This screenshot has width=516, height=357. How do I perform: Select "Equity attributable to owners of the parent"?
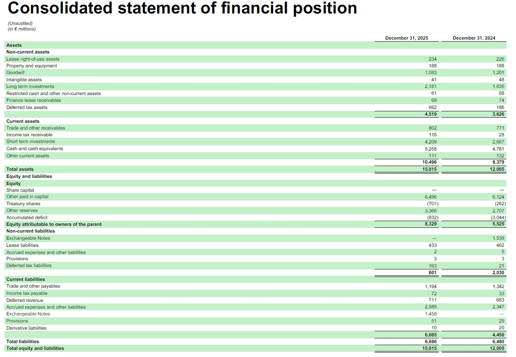coord(54,224)
